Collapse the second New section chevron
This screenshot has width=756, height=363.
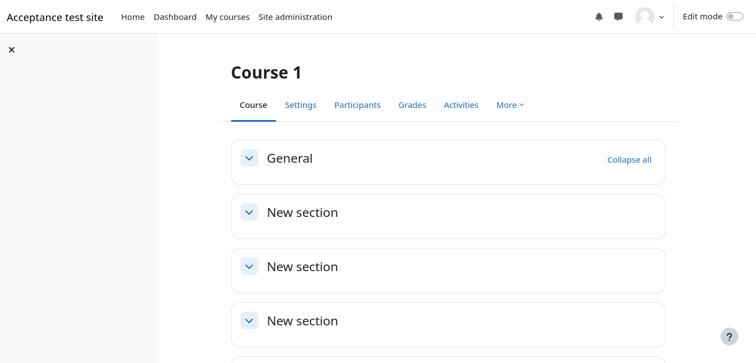point(249,266)
